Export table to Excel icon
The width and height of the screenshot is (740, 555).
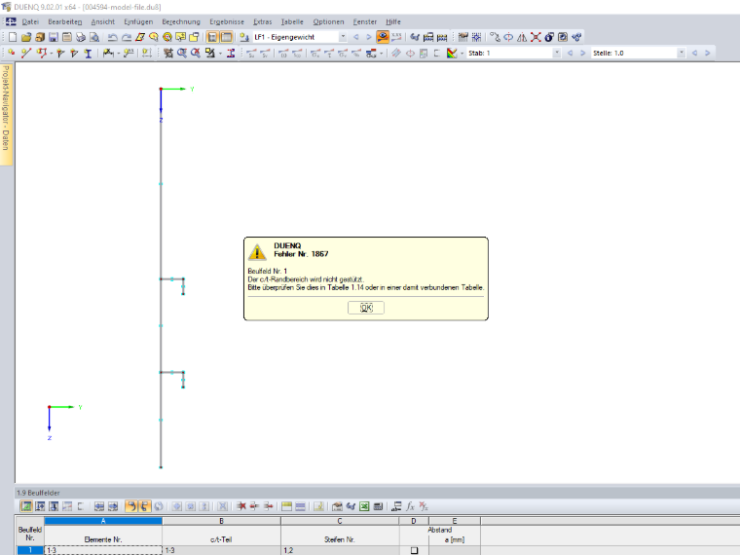[x=364, y=506]
